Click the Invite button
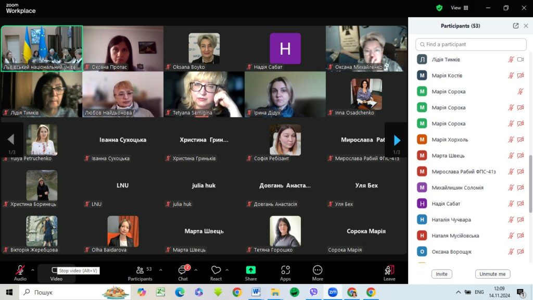The height and width of the screenshot is (300, 533). [441, 274]
